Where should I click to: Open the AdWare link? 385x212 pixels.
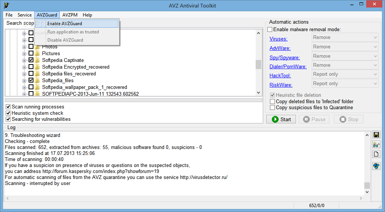click(280, 48)
